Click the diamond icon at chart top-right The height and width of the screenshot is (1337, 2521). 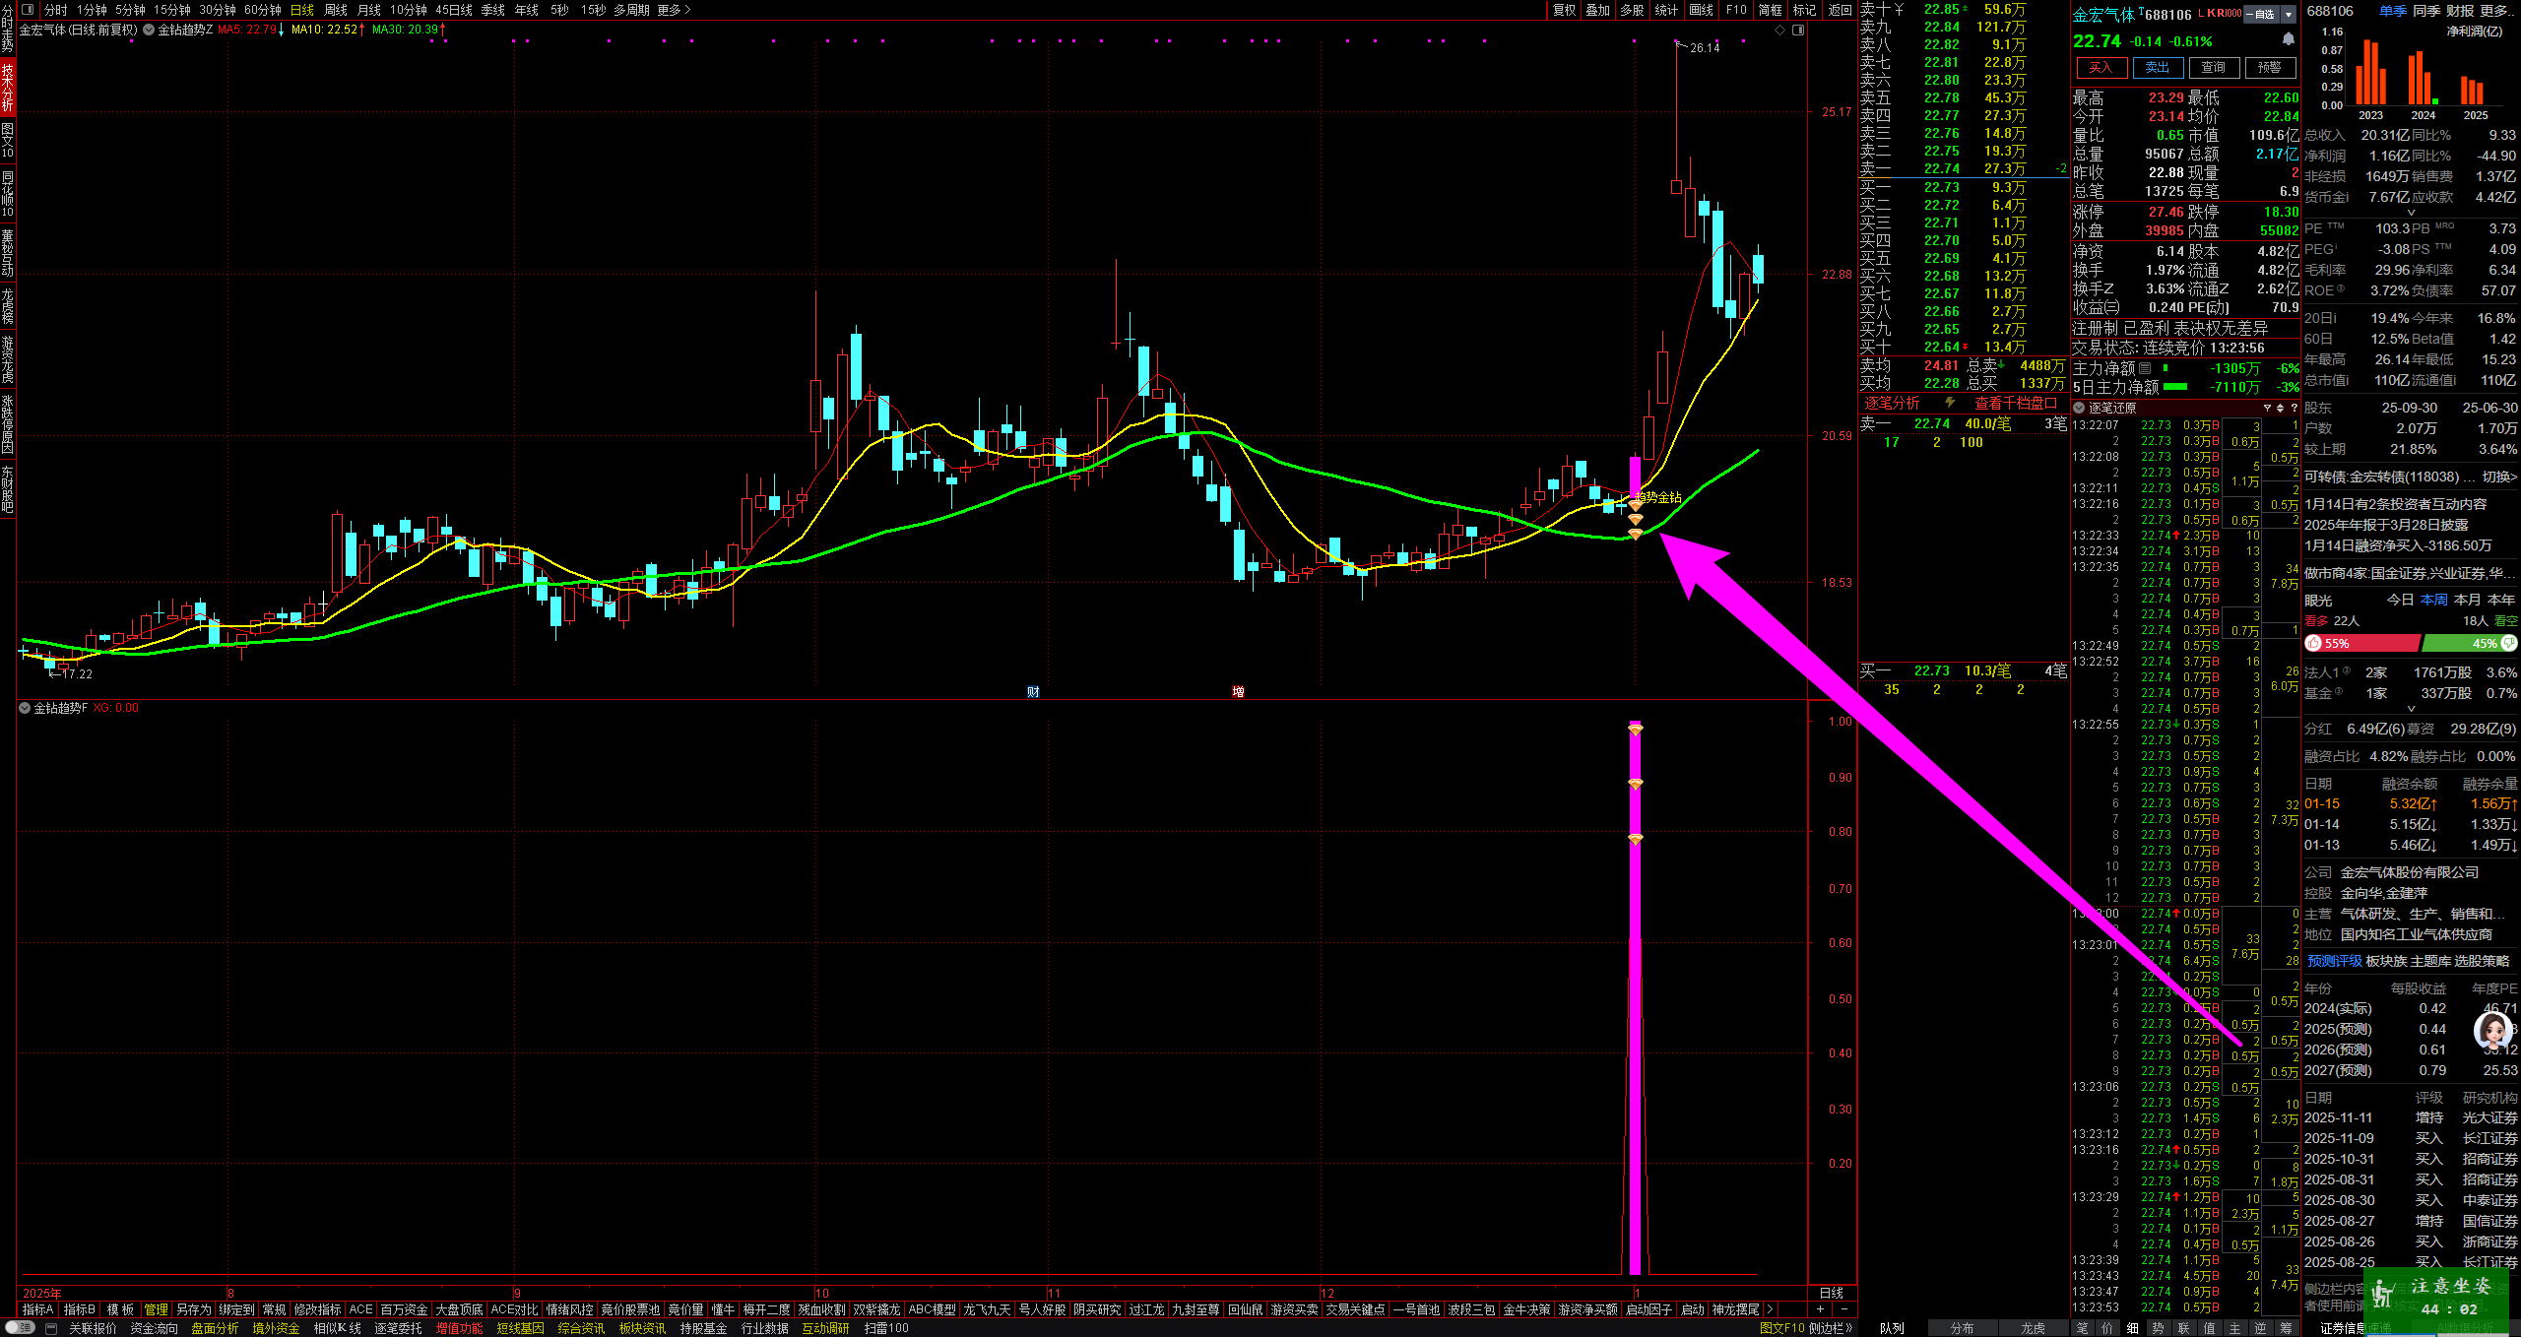pos(1780,31)
